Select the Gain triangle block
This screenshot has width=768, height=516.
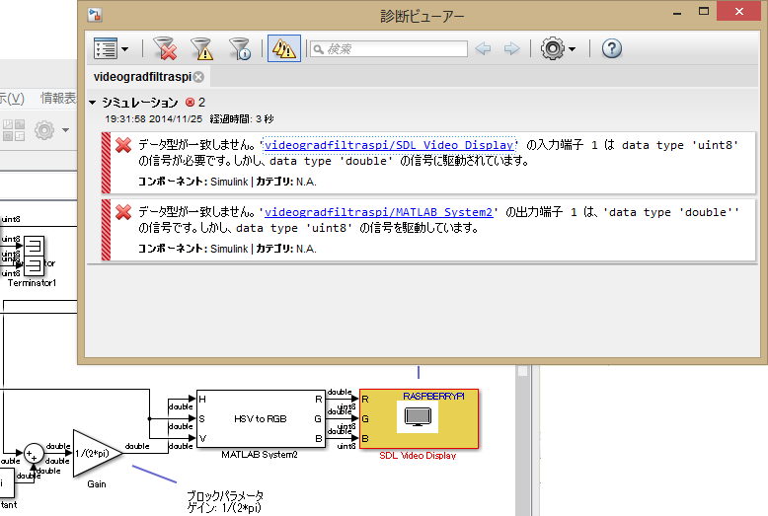[95, 453]
